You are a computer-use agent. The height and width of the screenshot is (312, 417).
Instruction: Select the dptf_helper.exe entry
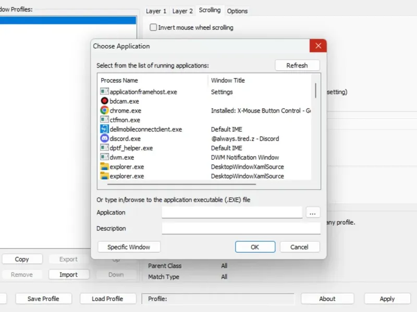tap(131, 148)
